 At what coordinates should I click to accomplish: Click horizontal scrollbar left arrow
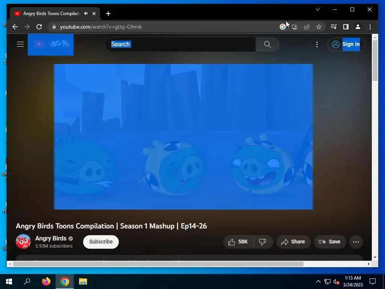tap(9, 264)
